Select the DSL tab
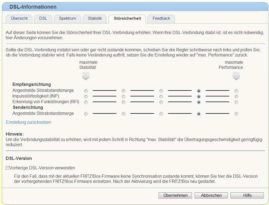Viewport: 269px width, 205px height. 43,19
